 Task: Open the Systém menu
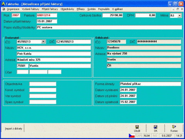pyautogui.click(x=91, y=9)
